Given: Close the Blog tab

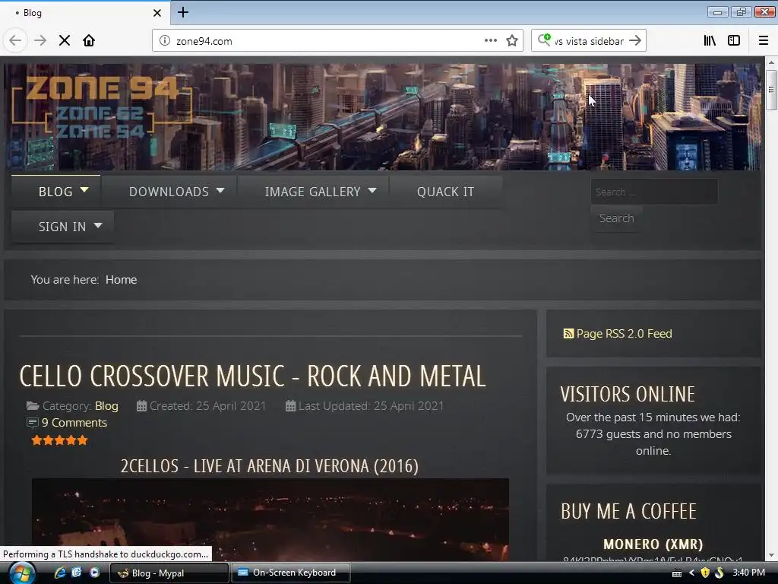Looking at the screenshot, I should point(157,13).
